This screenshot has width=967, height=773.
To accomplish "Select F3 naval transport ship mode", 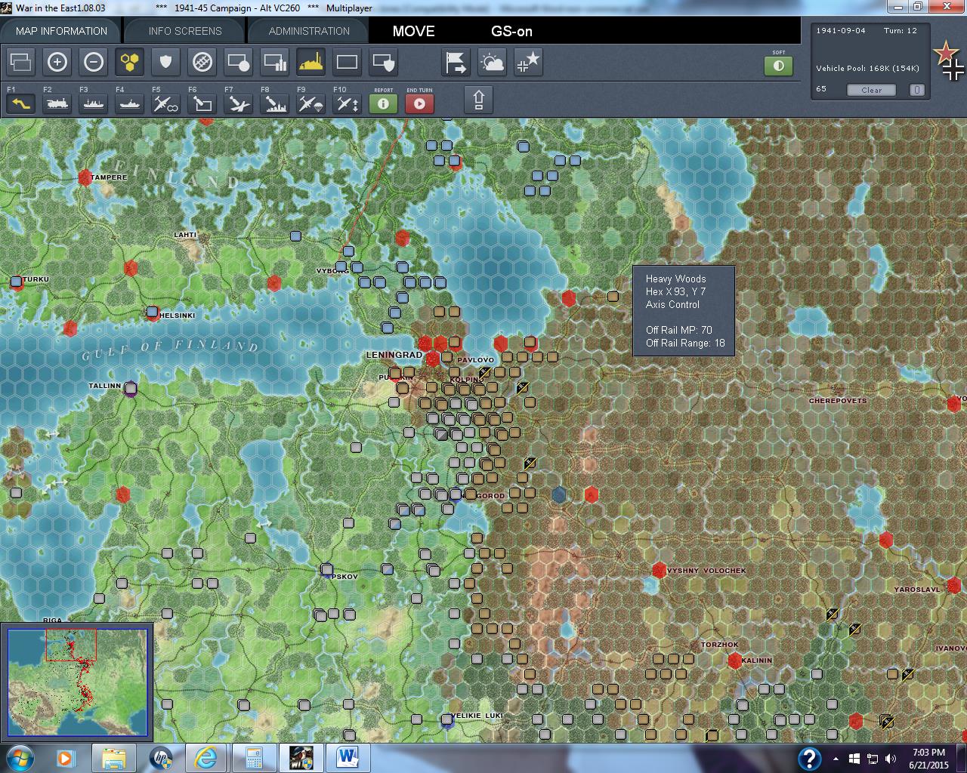I will [94, 103].
